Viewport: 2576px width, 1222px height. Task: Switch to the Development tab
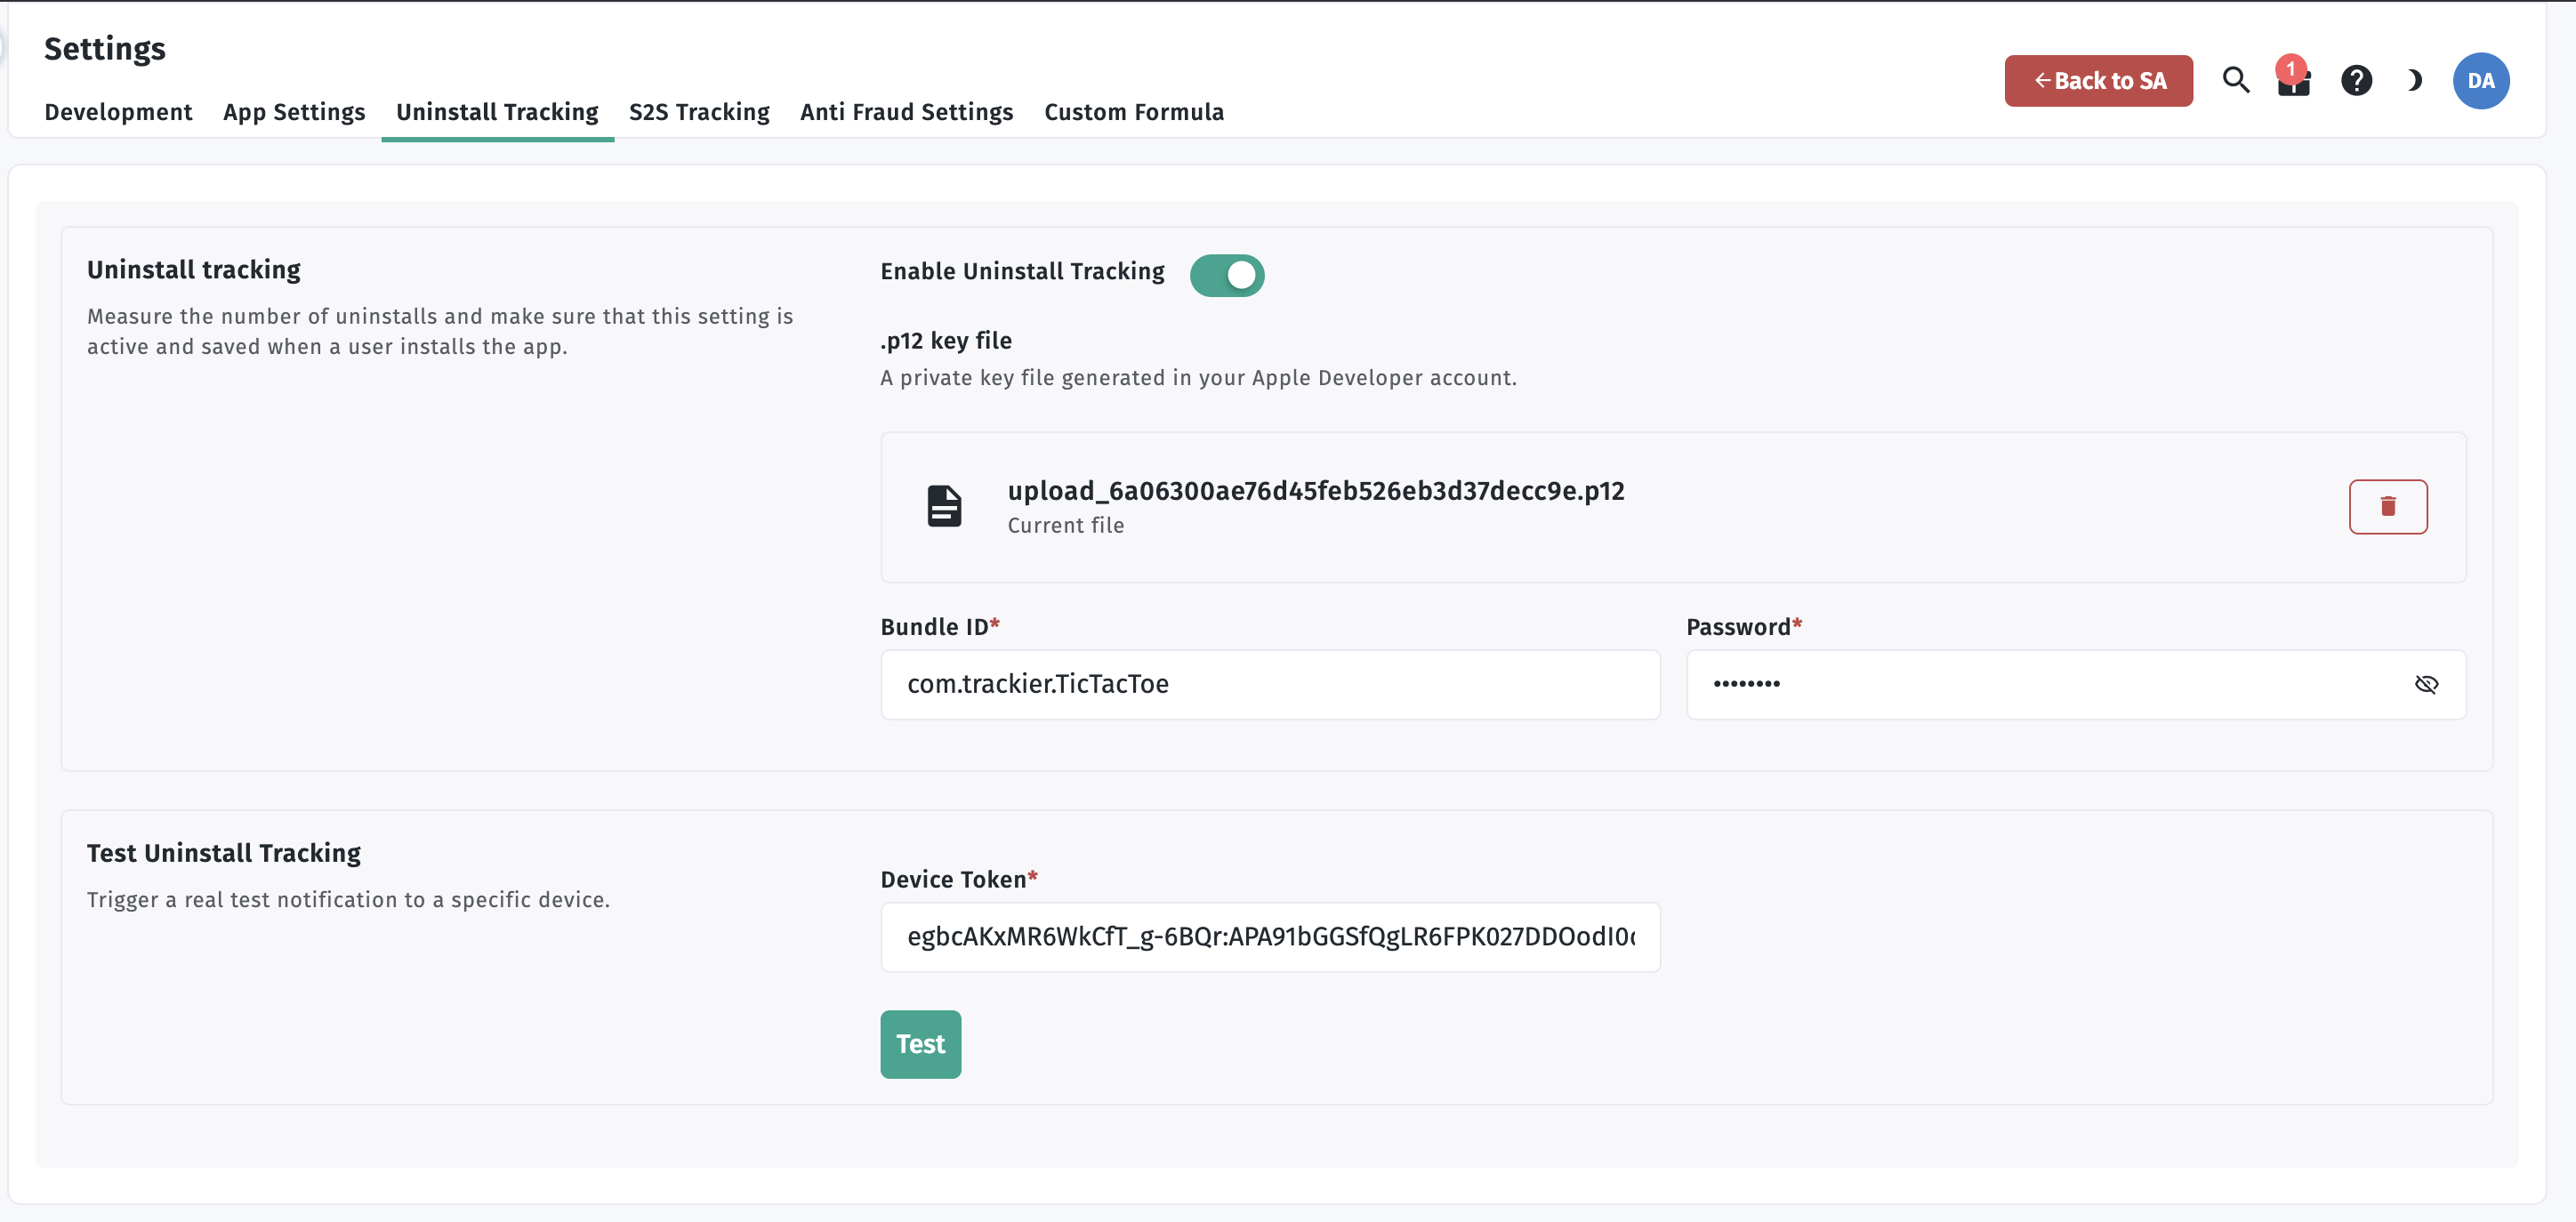point(118,112)
